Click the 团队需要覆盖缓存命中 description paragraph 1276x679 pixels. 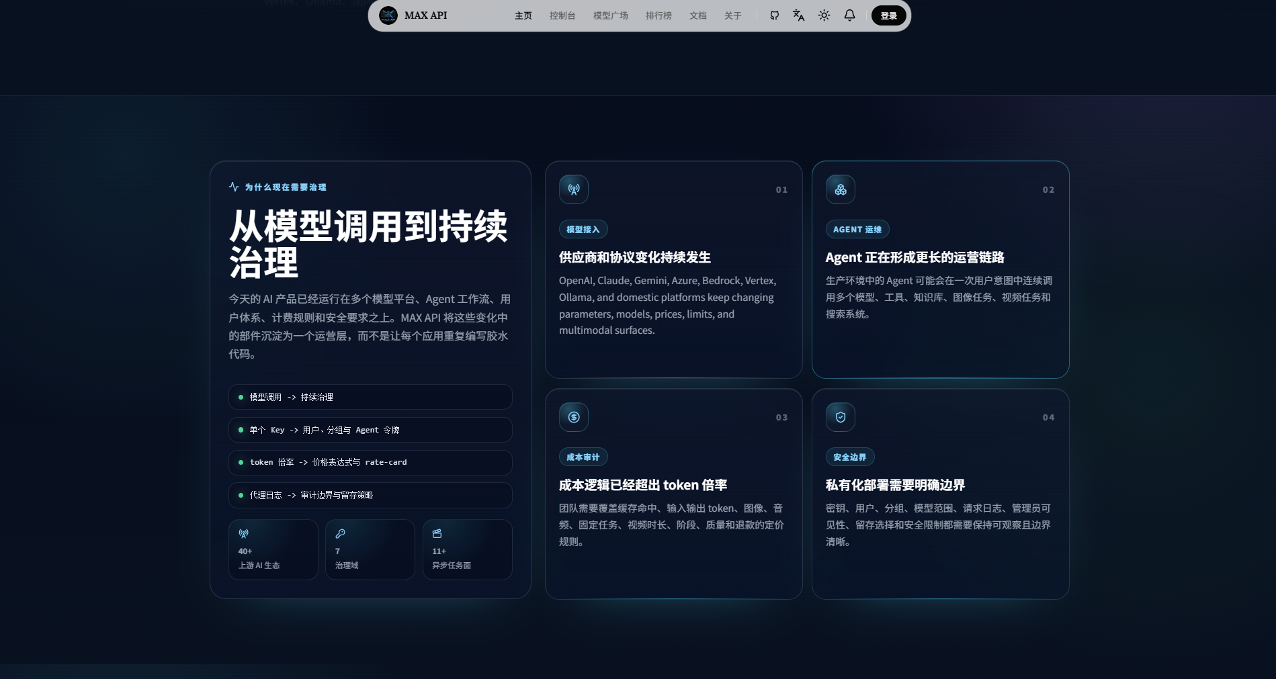(x=671, y=525)
